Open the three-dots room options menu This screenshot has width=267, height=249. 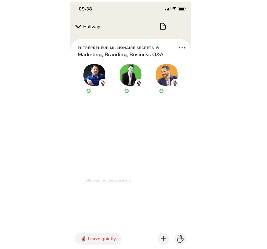click(x=182, y=48)
